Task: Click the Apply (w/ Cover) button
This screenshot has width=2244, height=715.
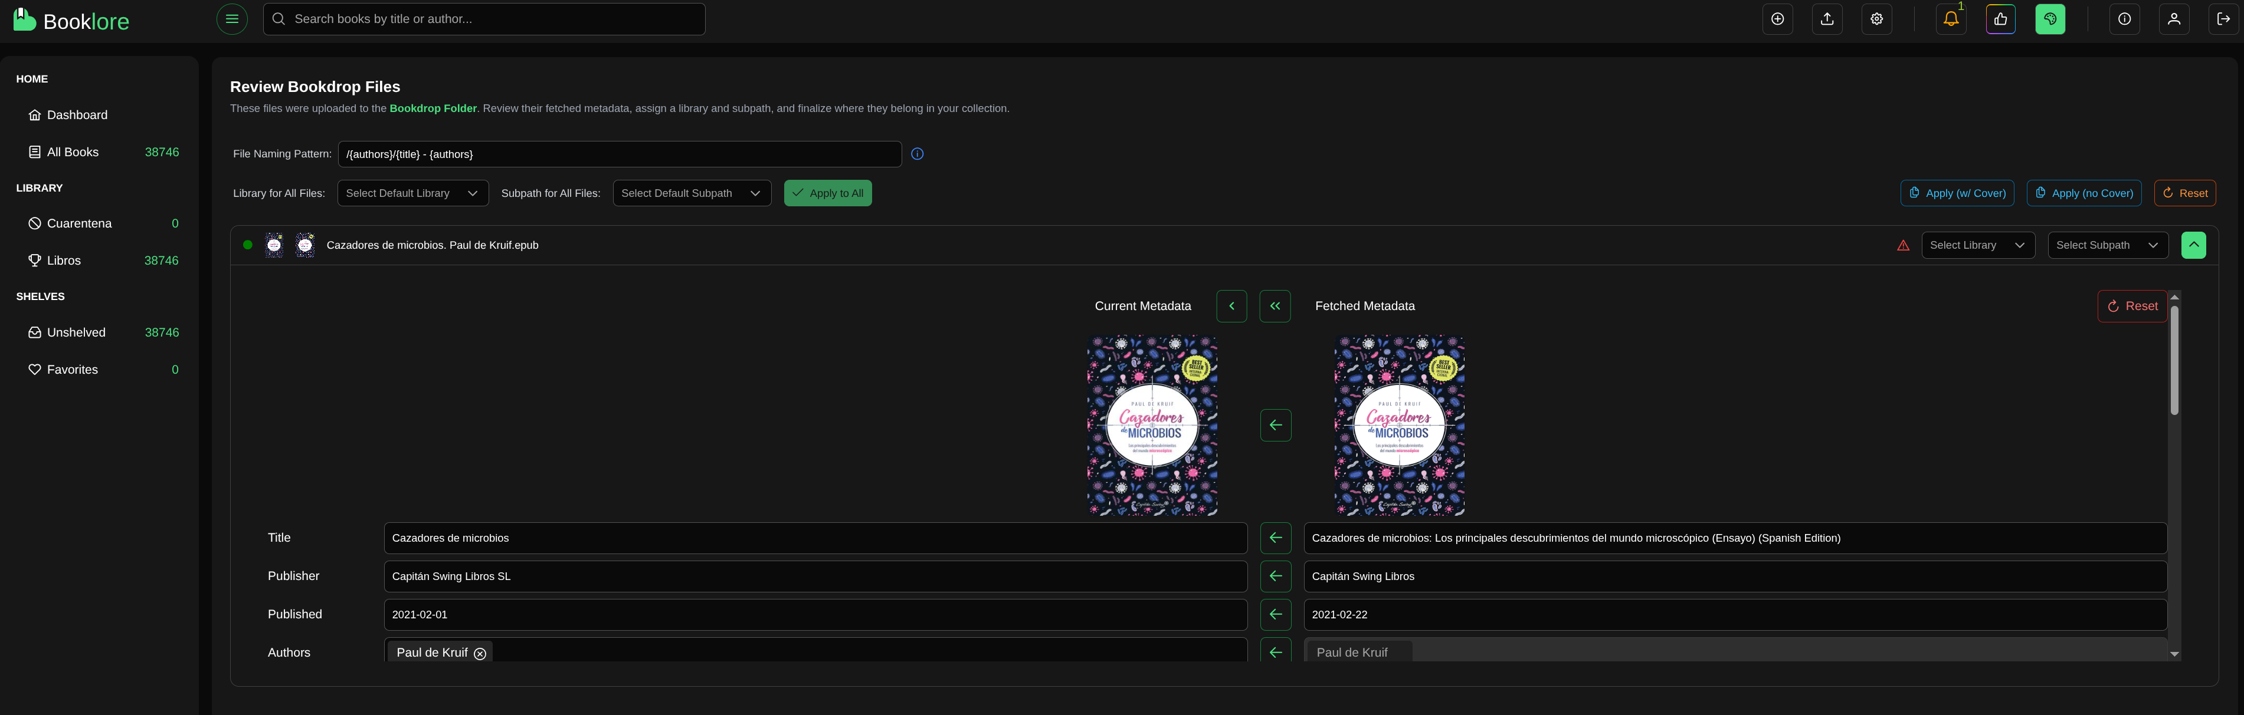Action: [x=1957, y=193]
